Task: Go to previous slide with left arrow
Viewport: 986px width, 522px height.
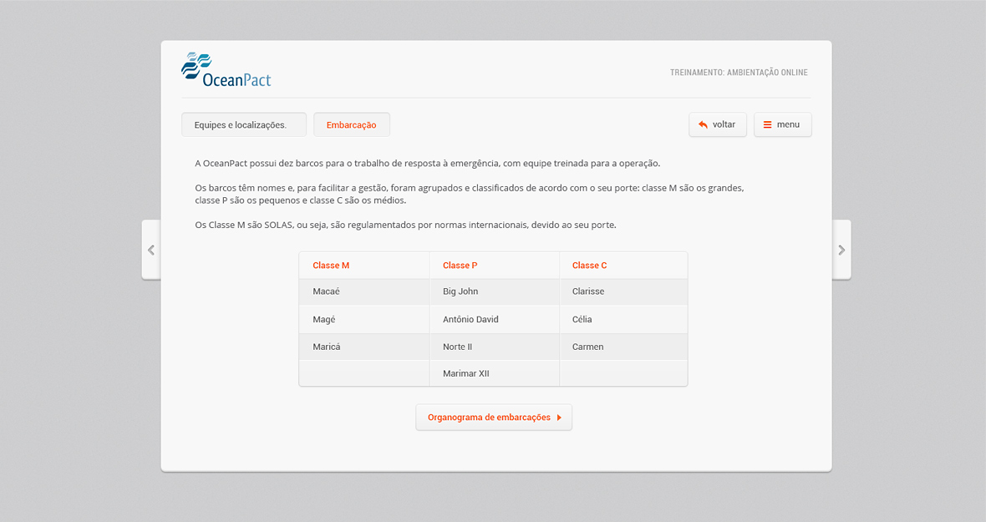Action: tap(151, 250)
